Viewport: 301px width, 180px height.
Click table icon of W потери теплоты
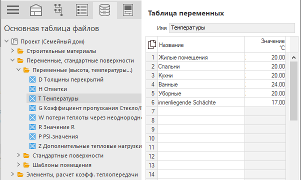coord(32,117)
